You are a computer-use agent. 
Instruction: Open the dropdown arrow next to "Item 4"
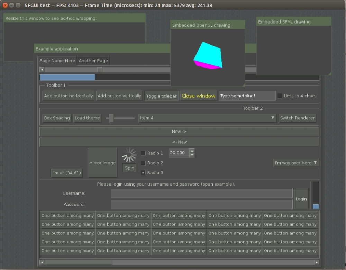click(x=273, y=118)
